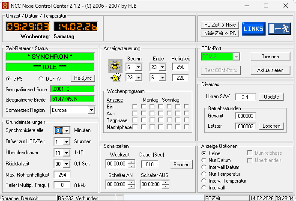Click the Max. Röhrenhelligkeit input field
Image resolution: width=296 pixels, height=201 pixels.
tap(62, 174)
